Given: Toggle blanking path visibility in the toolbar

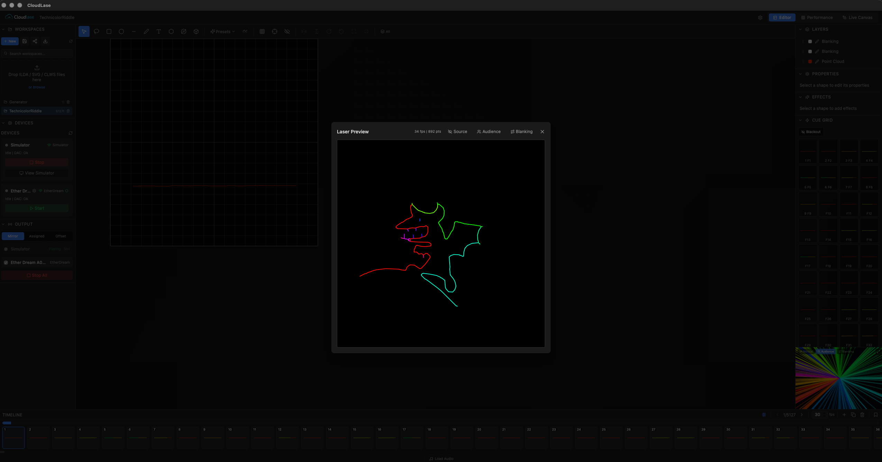Looking at the screenshot, I should coord(287,31).
